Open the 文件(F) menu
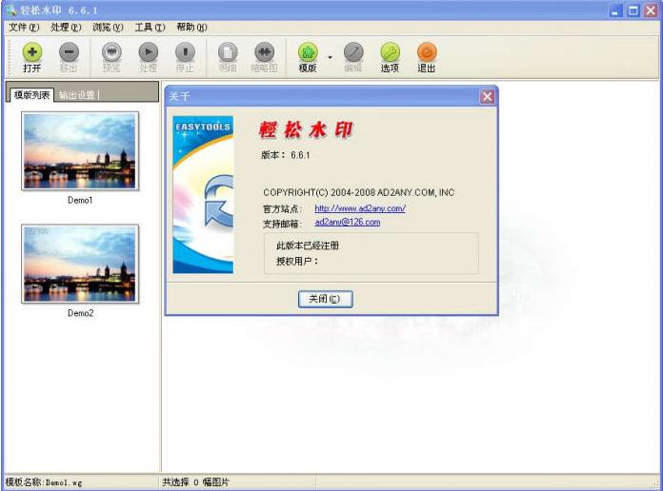 (x=24, y=28)
